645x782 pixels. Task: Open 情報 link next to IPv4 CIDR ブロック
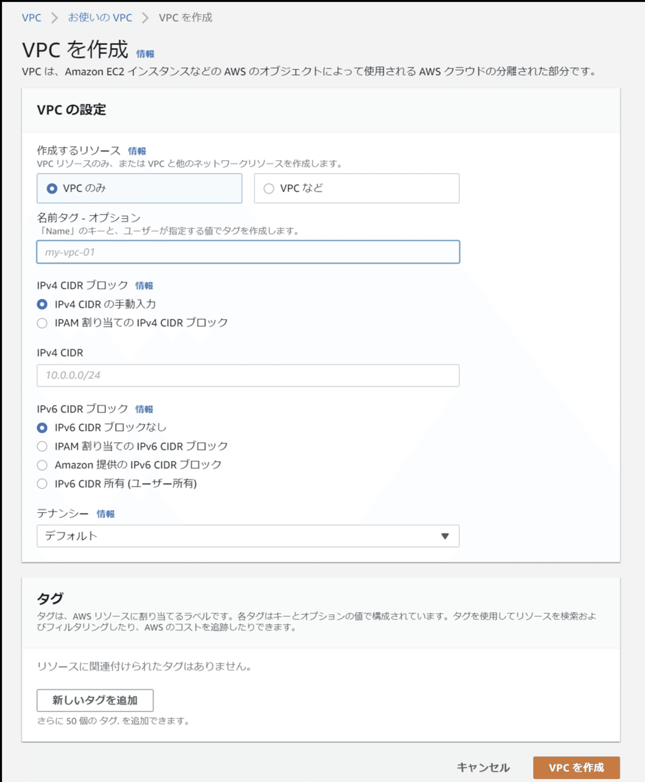[144, 285]
